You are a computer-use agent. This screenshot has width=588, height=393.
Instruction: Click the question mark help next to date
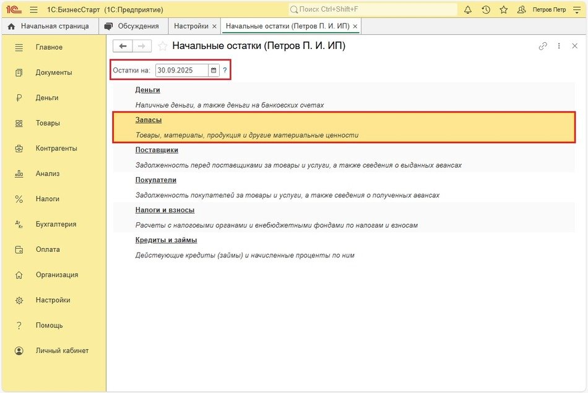tap(225, 71)
